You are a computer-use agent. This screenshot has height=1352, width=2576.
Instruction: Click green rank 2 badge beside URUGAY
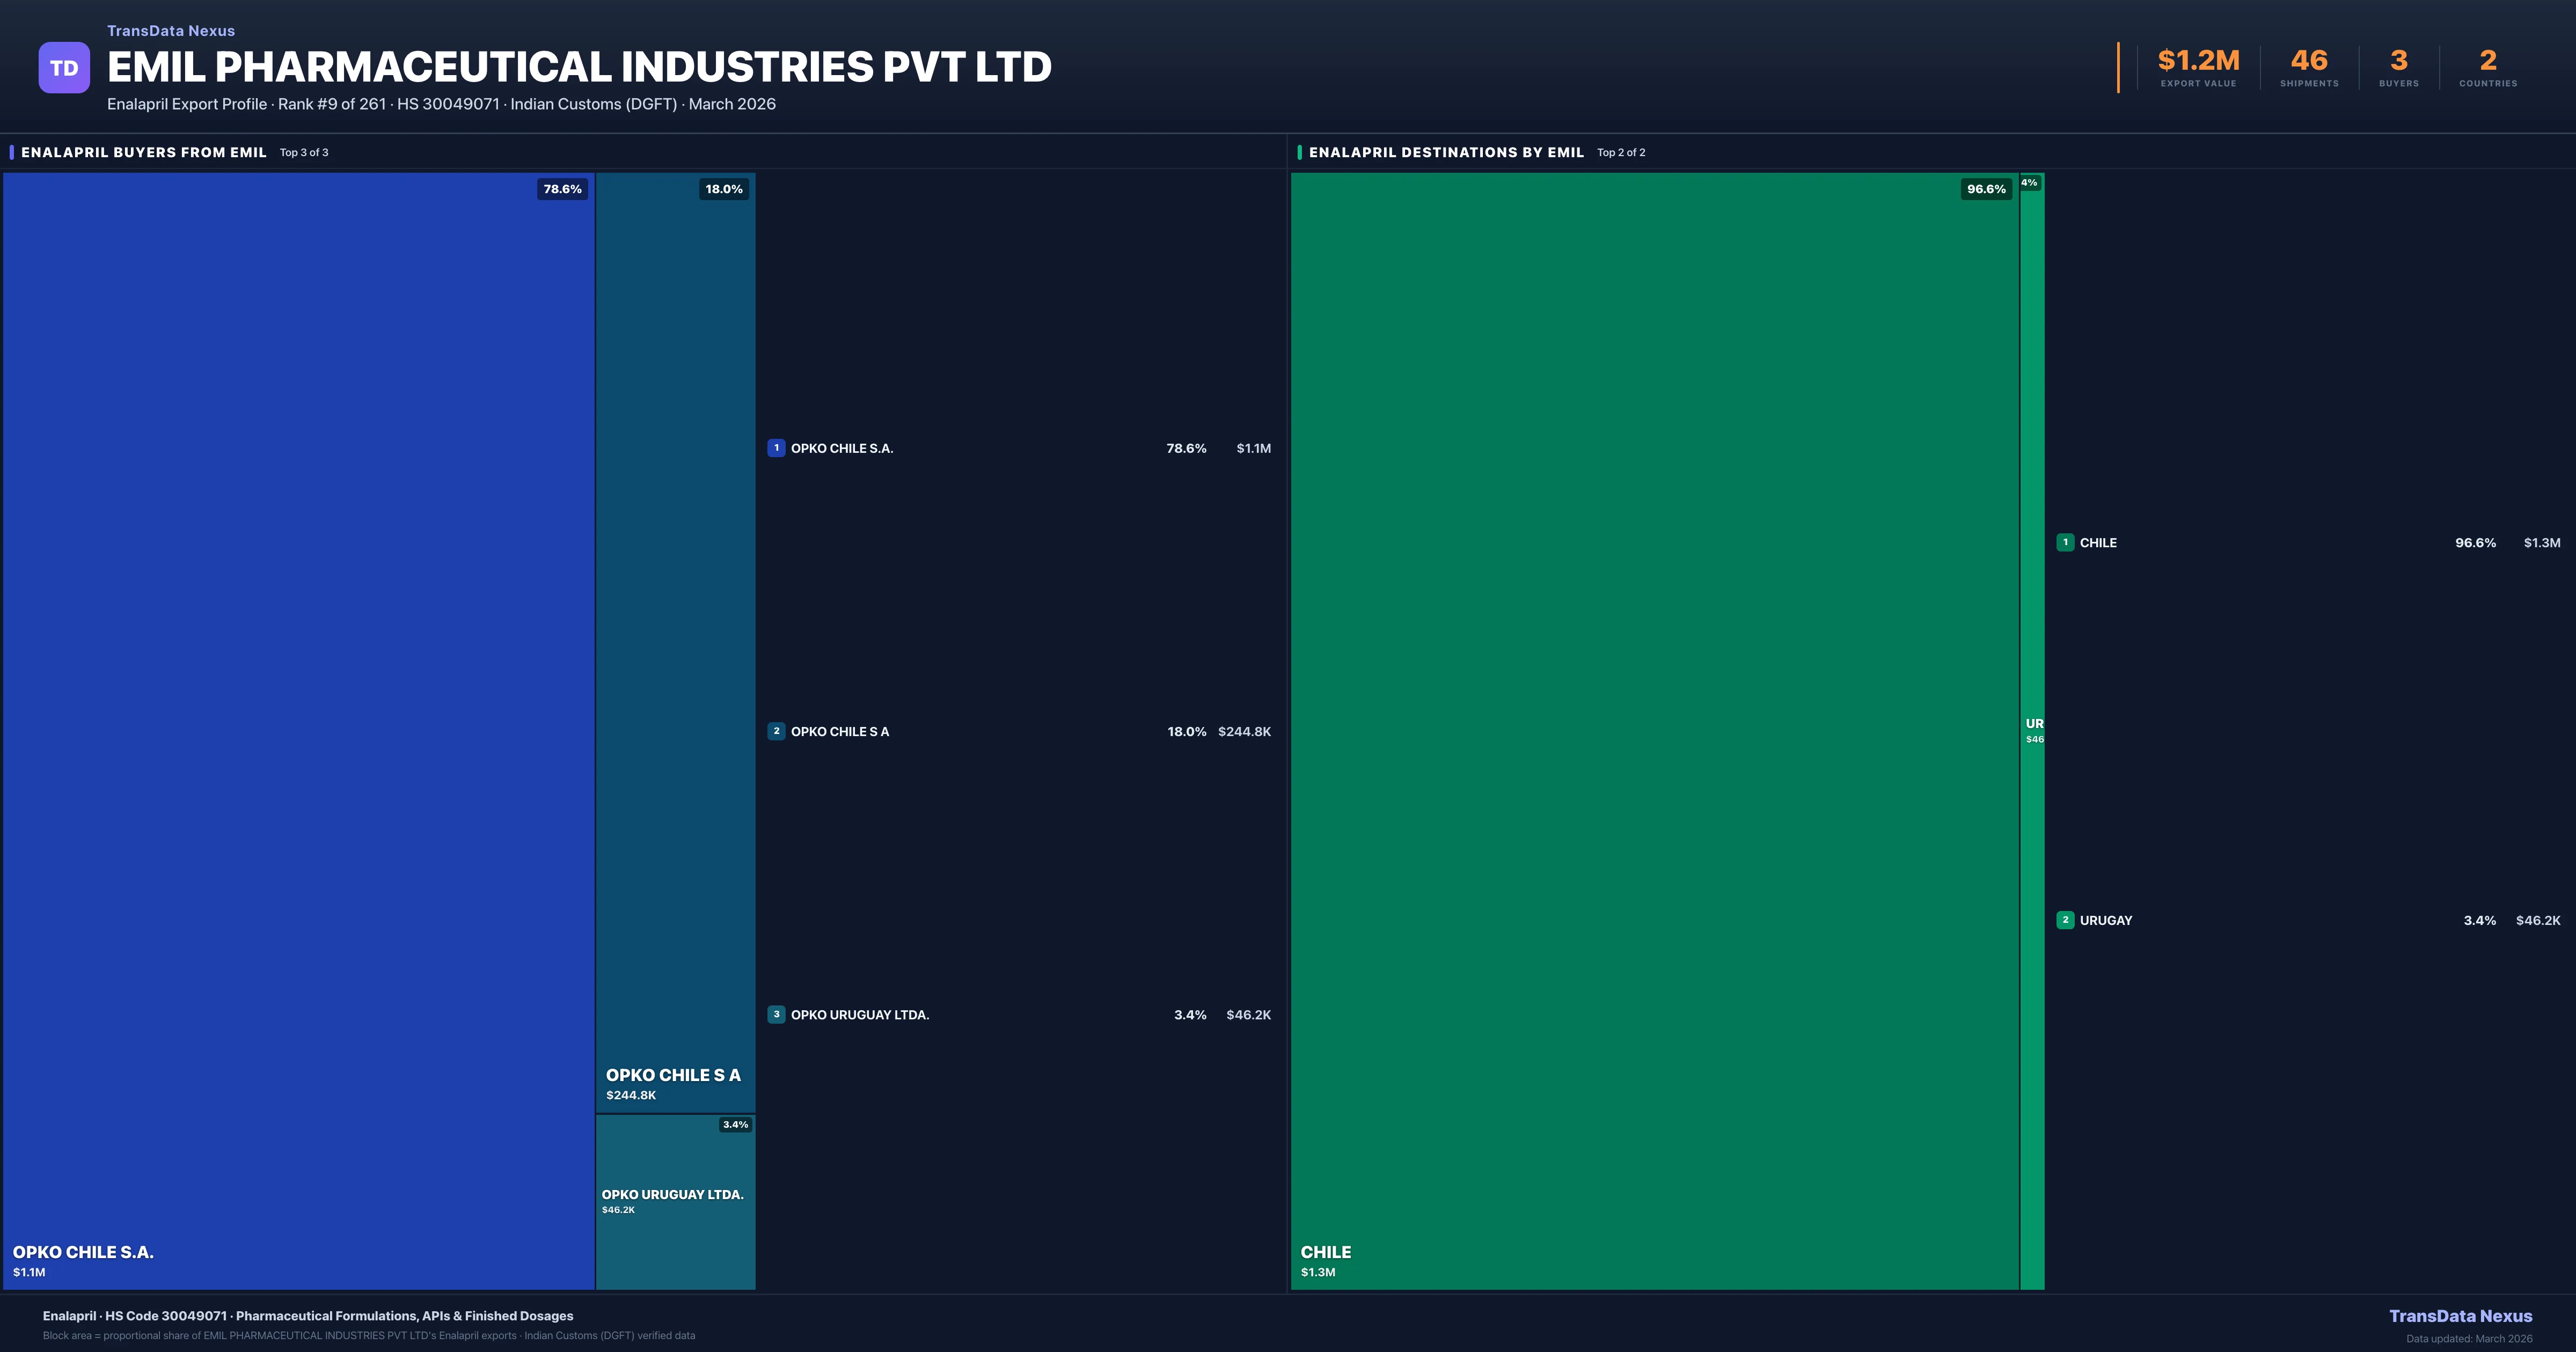pyautogui.click(x=2065, y=920)
